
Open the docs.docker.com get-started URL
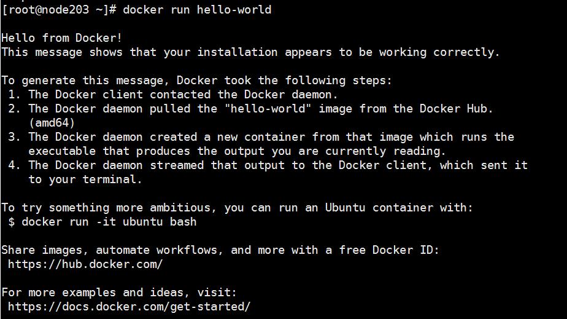pos(129,306)
